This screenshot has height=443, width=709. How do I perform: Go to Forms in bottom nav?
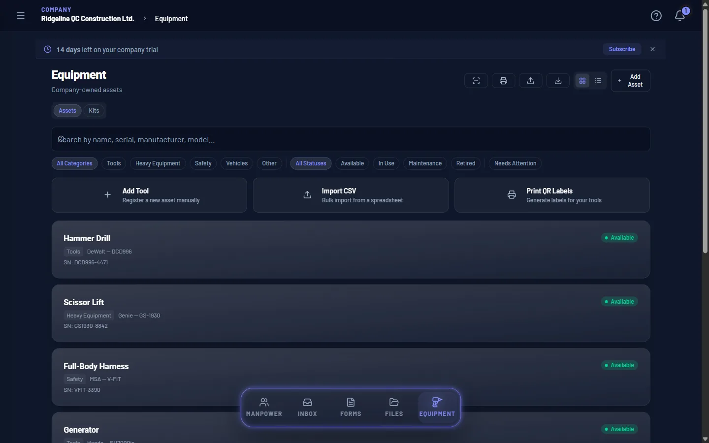coord(351,408)
